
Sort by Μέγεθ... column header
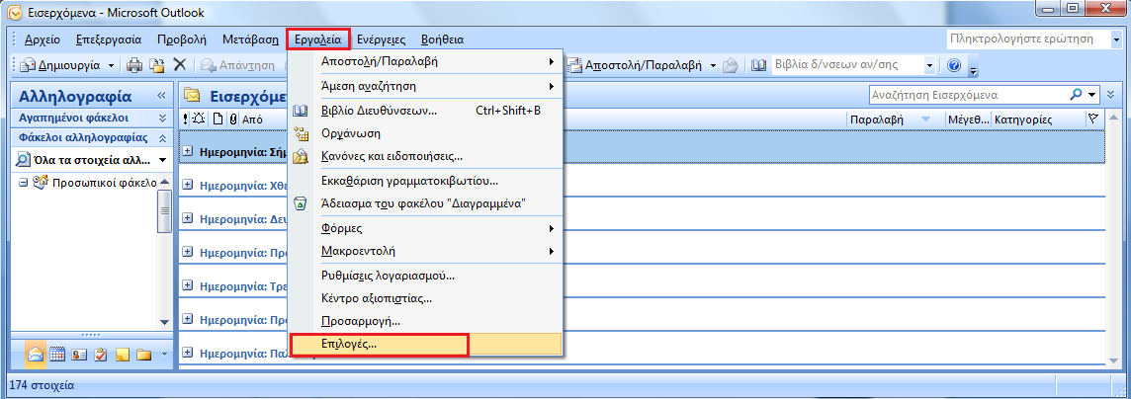pos(968,120)
